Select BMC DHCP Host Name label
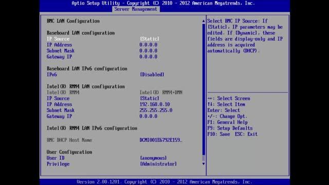Image resolution: width=329 pixels, height=185 pixels. click(69, 140)
